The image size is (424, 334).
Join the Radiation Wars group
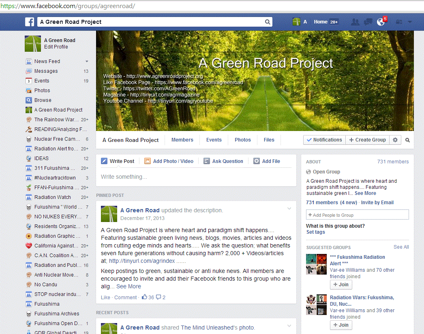click(341, 325)
